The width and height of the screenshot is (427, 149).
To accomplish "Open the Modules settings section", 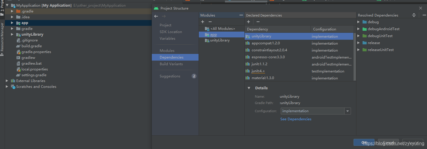I will [167, 51].
